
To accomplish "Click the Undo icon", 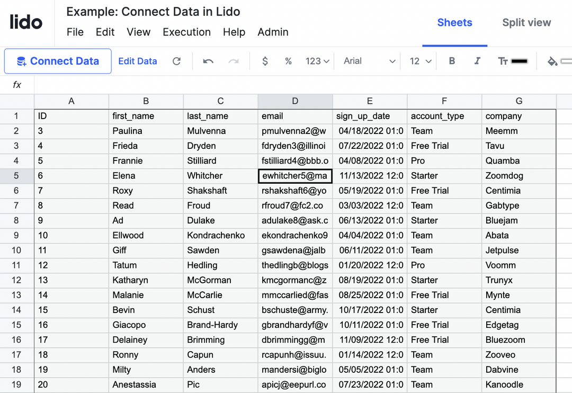I will coord(208,61).
